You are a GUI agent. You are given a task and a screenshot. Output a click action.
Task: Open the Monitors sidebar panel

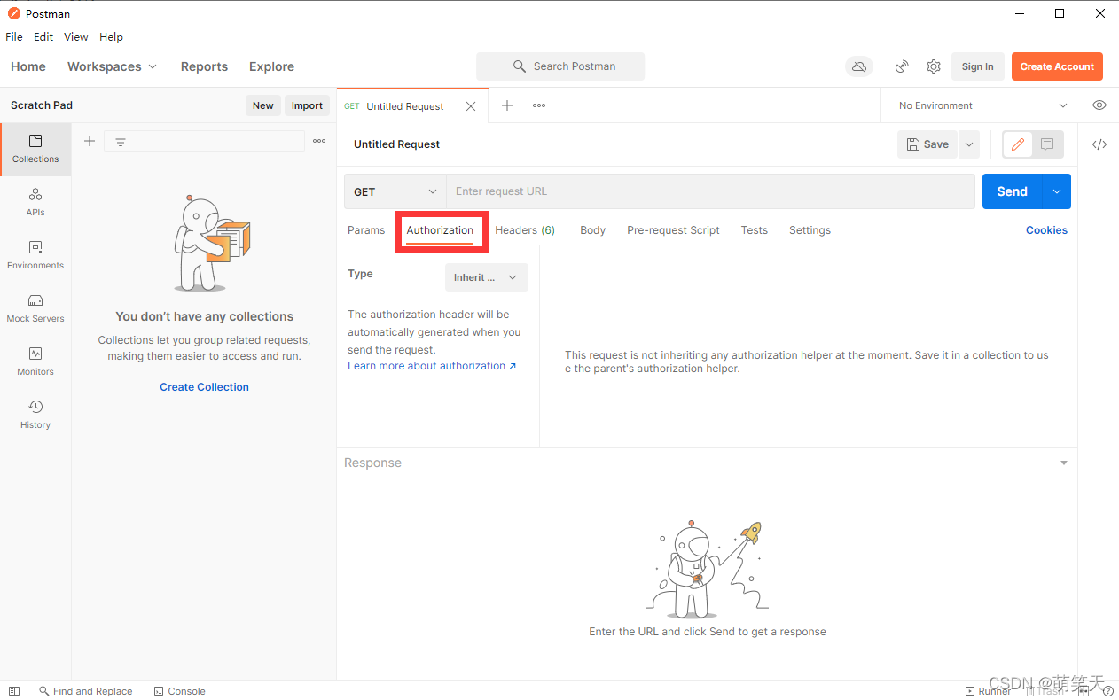pos(35,362)
